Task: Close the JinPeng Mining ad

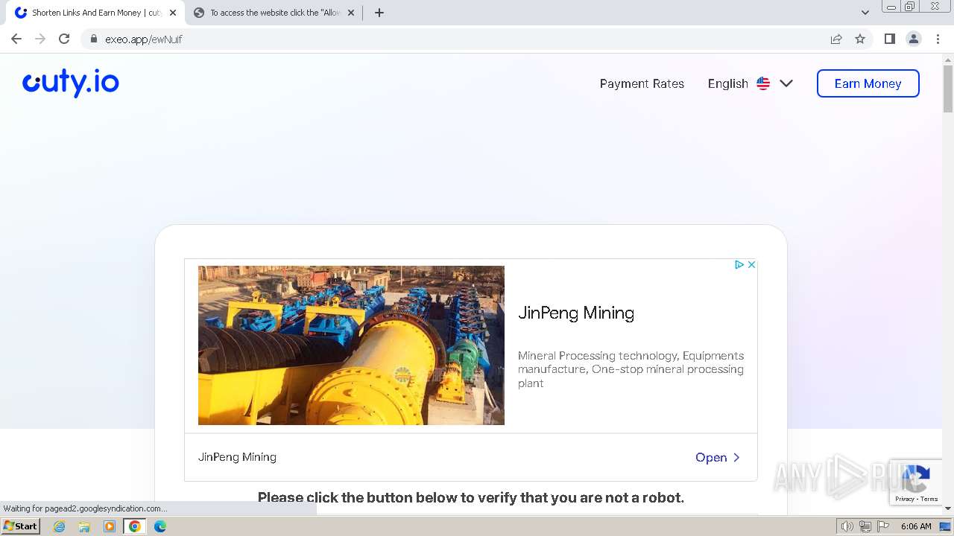Action: pyautogui.click(x=751, y=264)
